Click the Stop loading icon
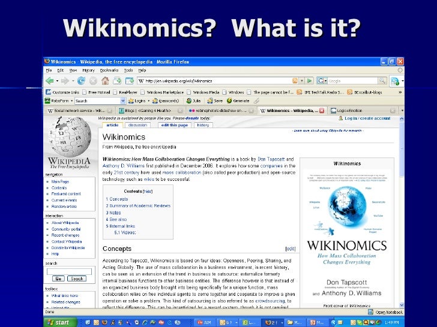 93,81
